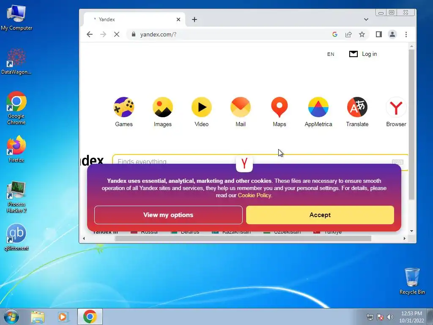Select qBittorrent desktop shortcut
433x325 pixels.
[16, 237]
